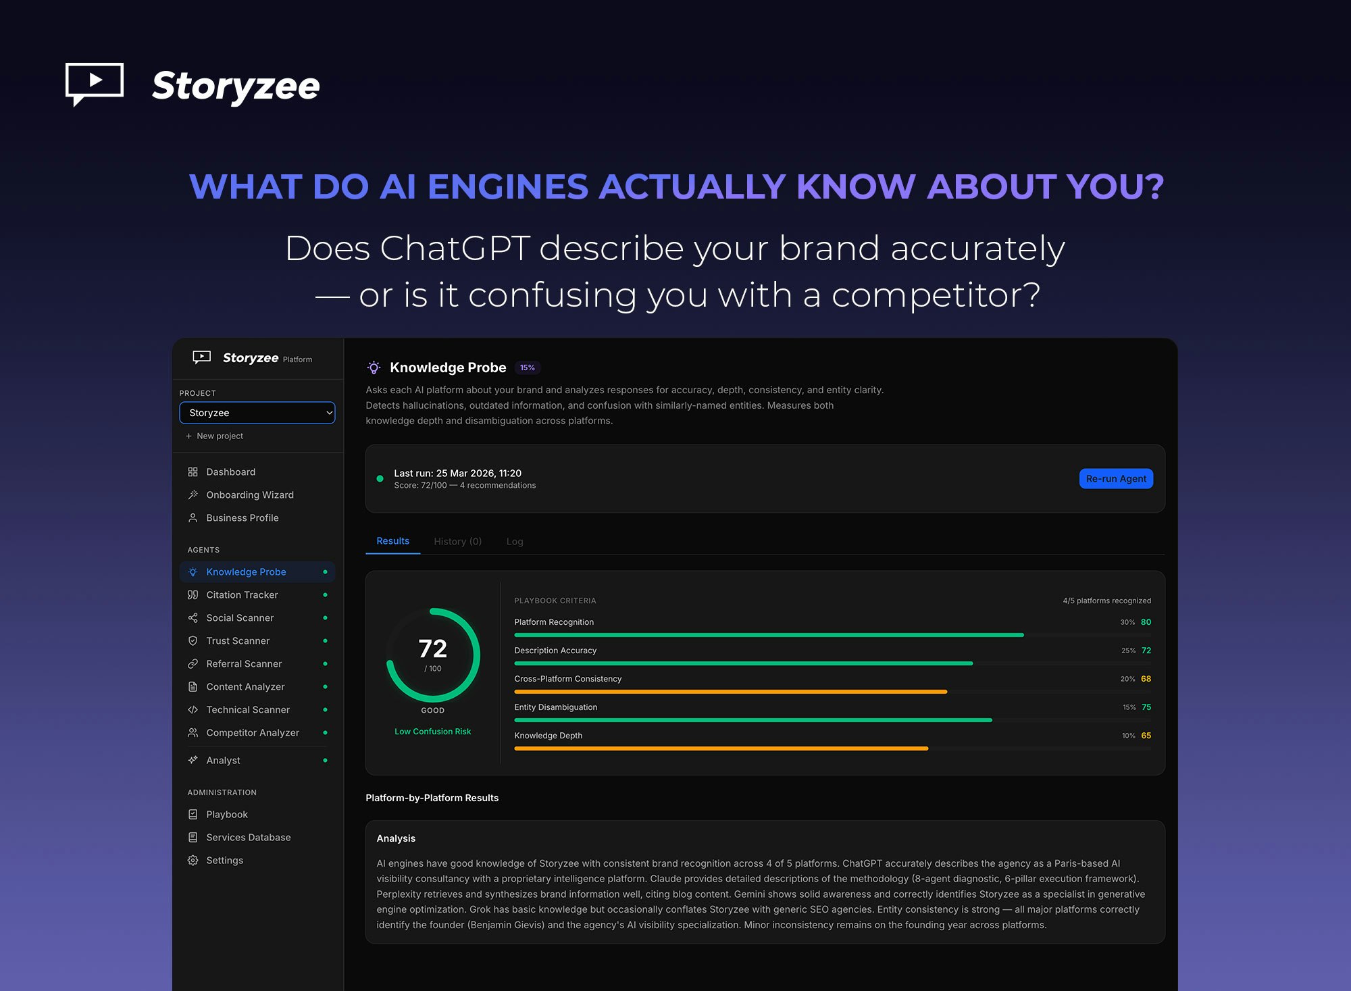Open the Analyst agent item
1351x991 pixels.
pyautogui.click(x=223, y=760)
